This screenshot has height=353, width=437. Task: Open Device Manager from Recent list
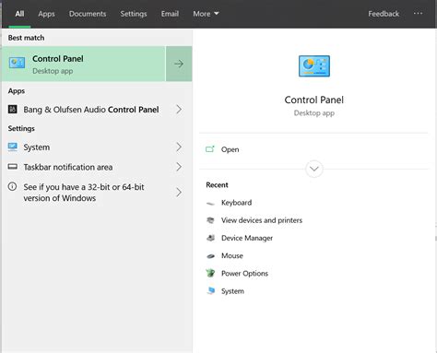[x=247, y=238]
